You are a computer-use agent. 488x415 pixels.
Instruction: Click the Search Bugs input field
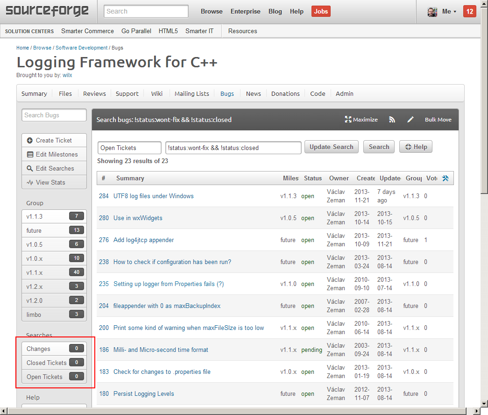point(54,115)
